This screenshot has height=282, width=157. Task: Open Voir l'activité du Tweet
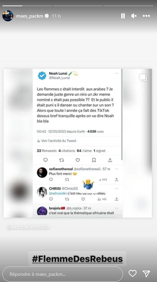pyautogui.click(x=57, y=141)
